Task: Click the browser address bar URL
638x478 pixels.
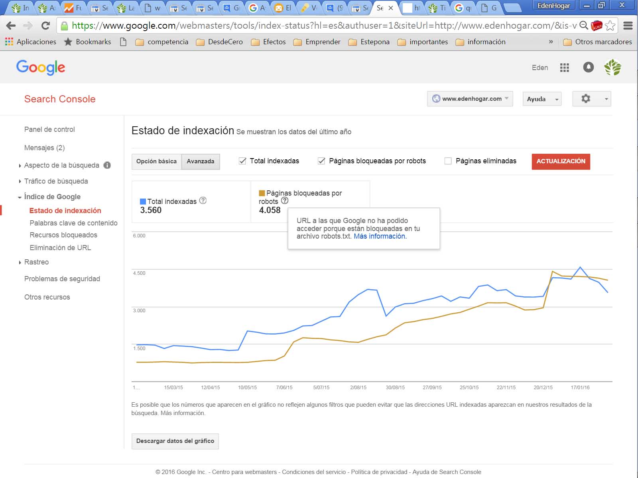Action: [x=324, y=26]
